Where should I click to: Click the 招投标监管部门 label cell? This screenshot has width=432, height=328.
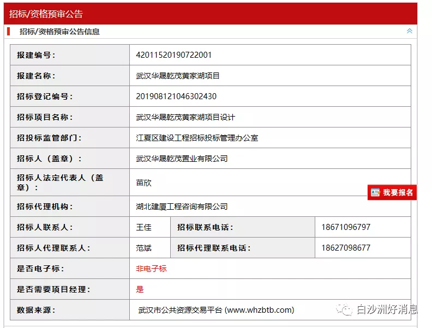point(70,138)
